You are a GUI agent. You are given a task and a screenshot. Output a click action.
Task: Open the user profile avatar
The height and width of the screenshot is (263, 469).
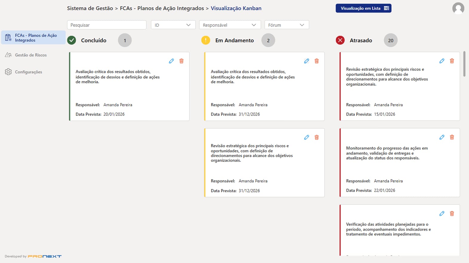(x=458, y=8)
